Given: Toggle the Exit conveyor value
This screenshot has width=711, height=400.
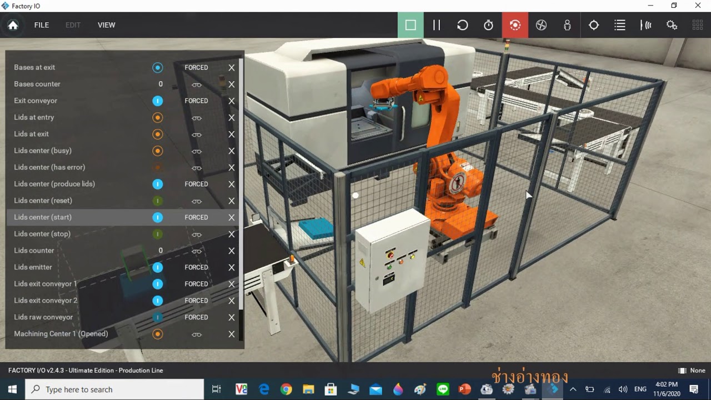Looking at the screenshot, I should click(158, 101).
